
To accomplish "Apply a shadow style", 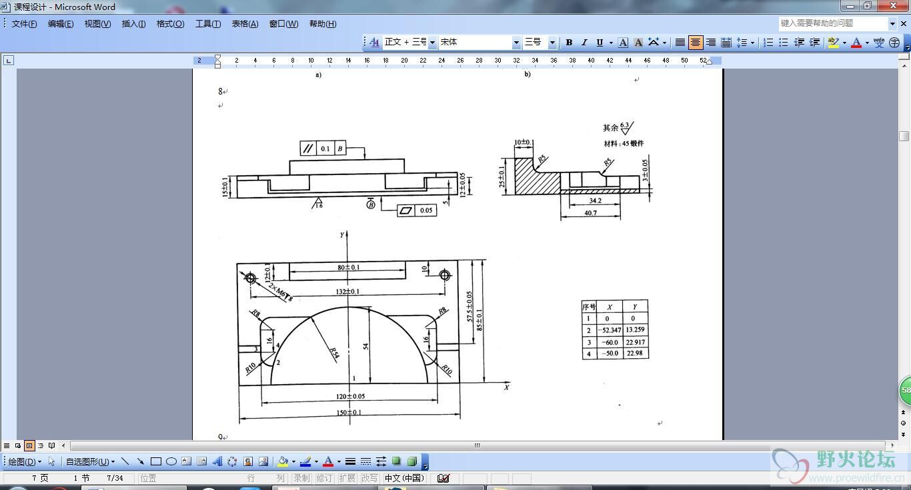I will click(x=396, y=461).
